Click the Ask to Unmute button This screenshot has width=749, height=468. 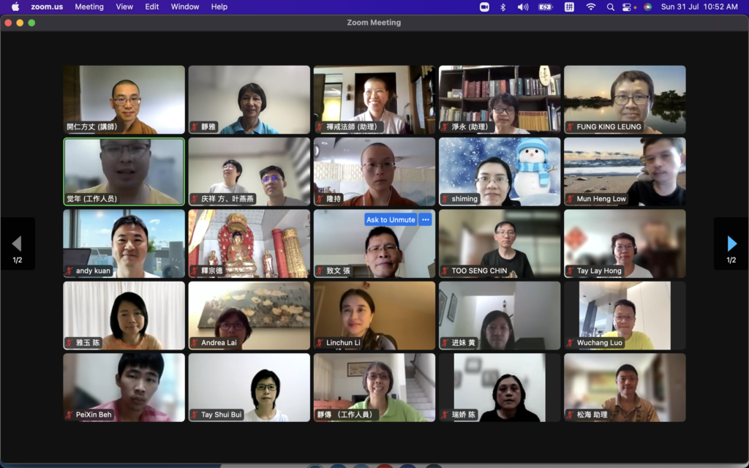click(391, 219)
